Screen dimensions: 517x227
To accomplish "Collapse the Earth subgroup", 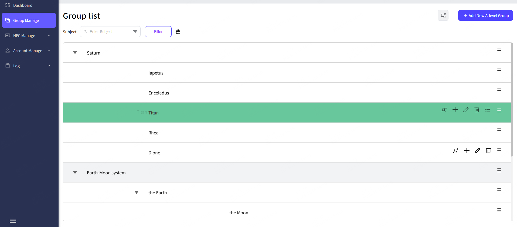I will pos(137,192).
